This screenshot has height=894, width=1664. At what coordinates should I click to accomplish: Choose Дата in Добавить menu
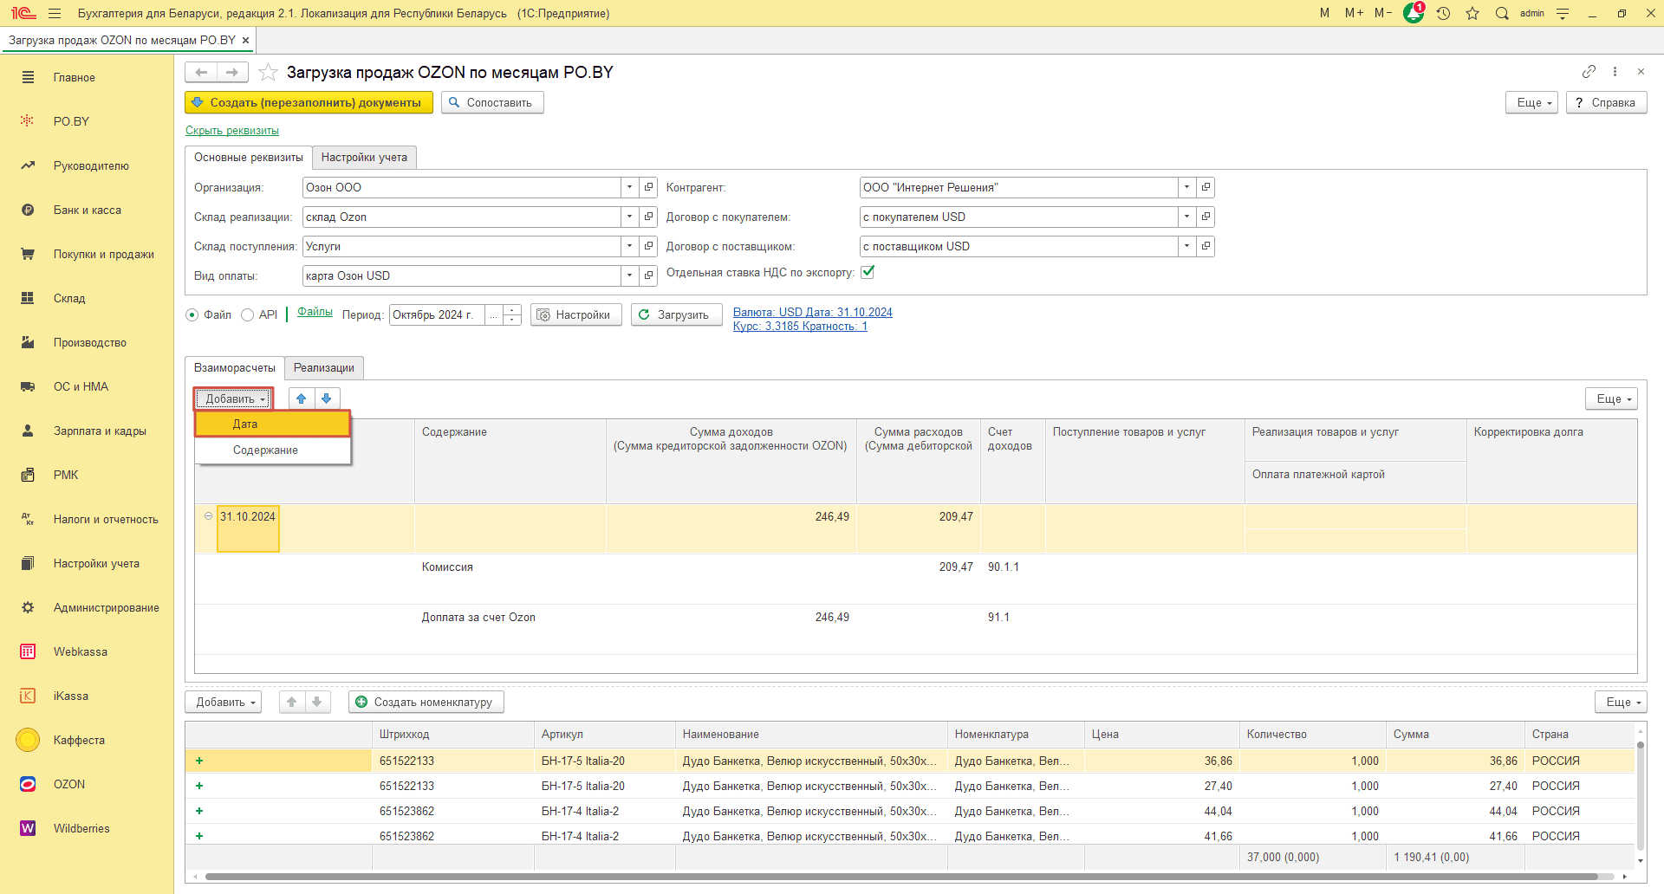(x=272, y=424)
